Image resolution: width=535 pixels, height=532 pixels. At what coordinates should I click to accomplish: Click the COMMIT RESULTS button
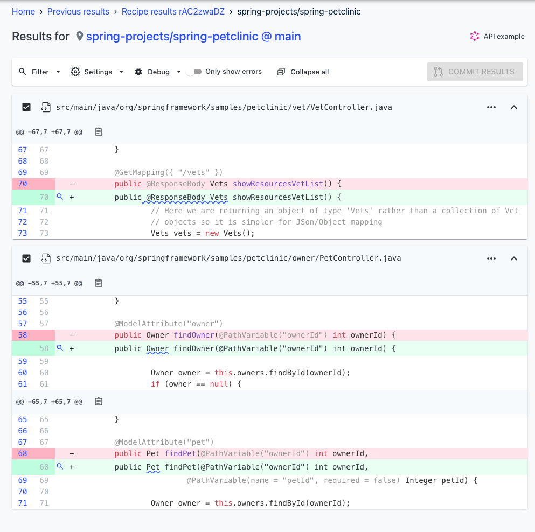click(x=475, y=71)
